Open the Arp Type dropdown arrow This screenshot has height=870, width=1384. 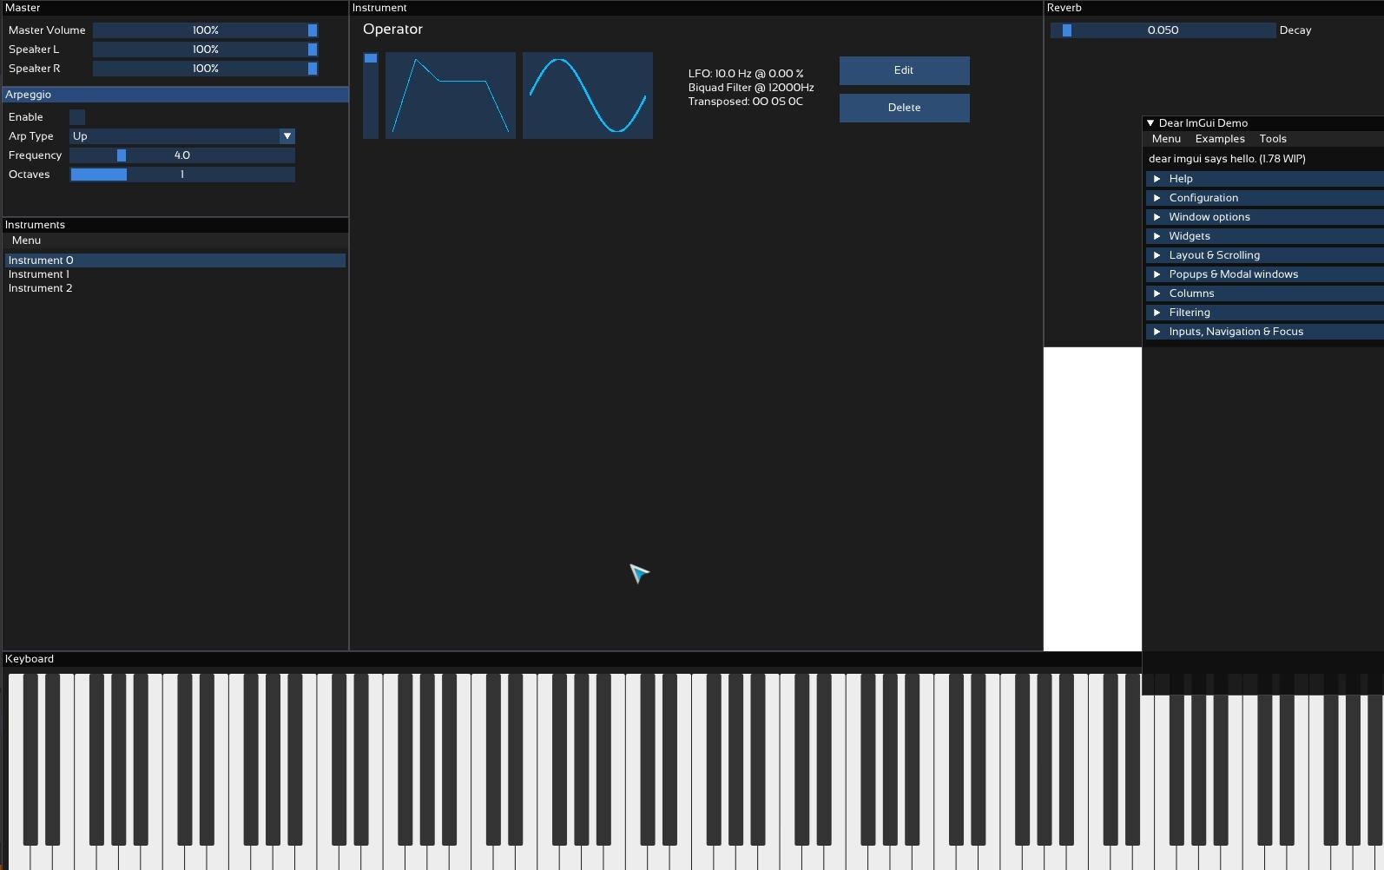pyautogui.click(x=287, y=136)
